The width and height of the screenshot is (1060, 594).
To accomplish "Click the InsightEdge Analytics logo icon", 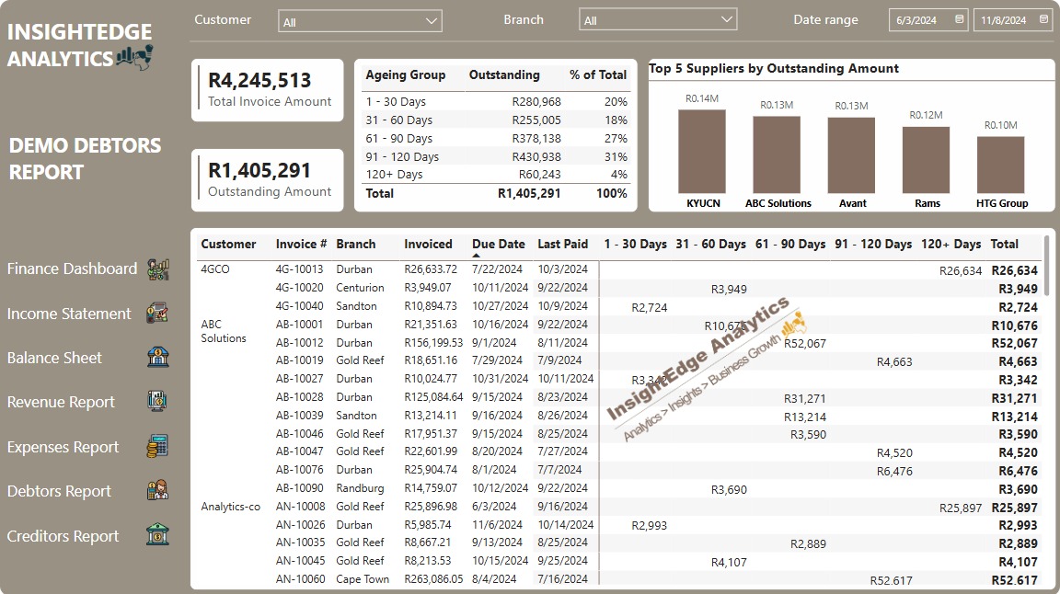I will click(134, 58).
